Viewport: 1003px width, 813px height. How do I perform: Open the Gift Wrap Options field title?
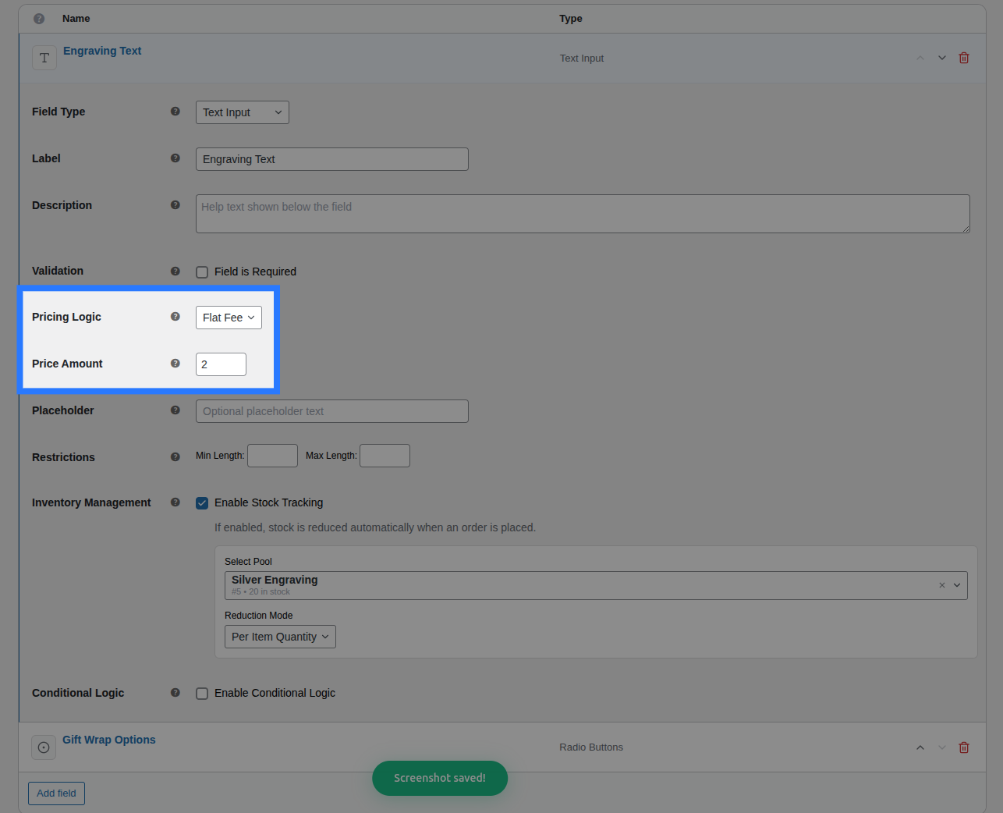pyautogui.click(x=109, y=740)
